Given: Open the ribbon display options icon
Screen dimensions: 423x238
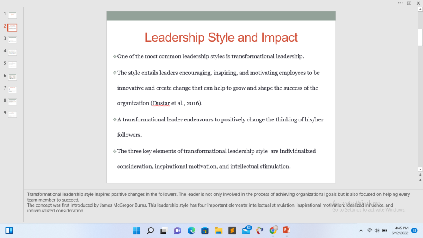Looking at the screenshot, I should click(x=409, y=3).
